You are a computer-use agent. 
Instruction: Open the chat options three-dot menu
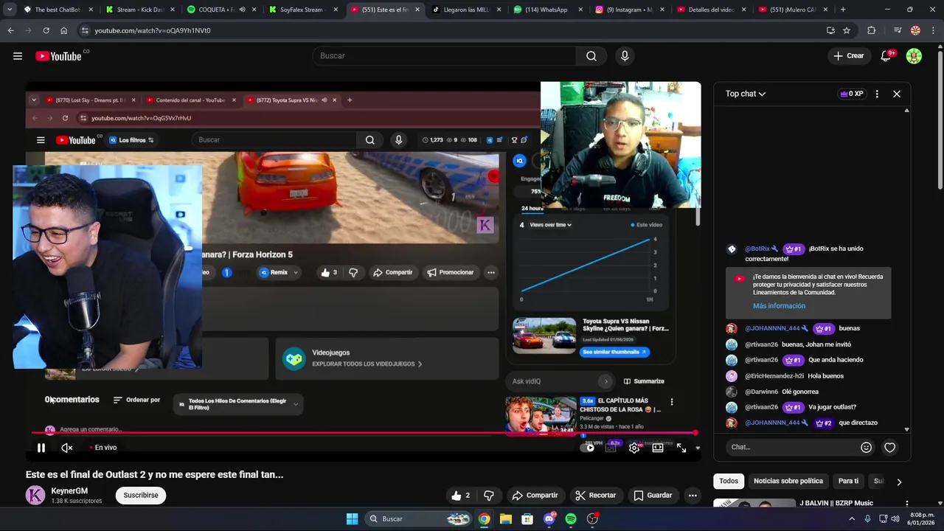pos(877,94)
